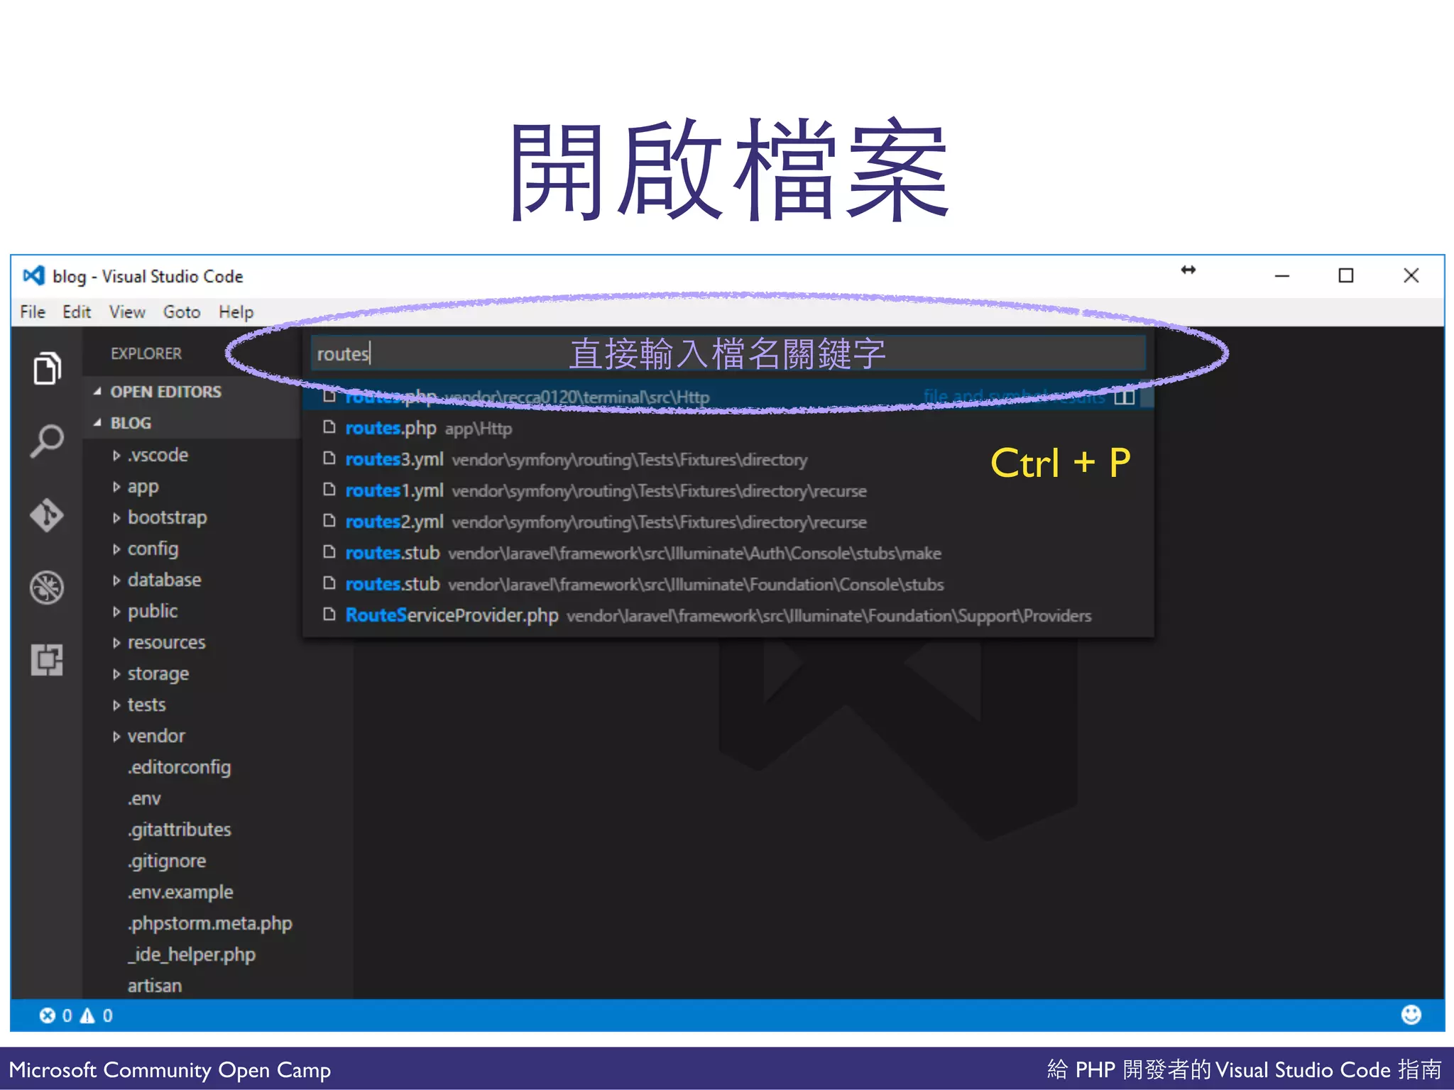Expand the database folder
This screenshot has height=1090, width=1454.
click(x=192, y=580)
